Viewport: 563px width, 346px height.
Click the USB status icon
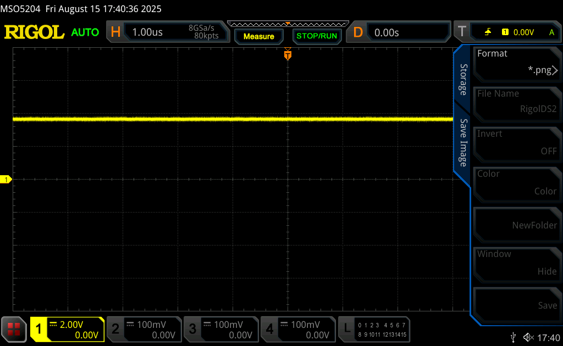click(x=513, y=337)
